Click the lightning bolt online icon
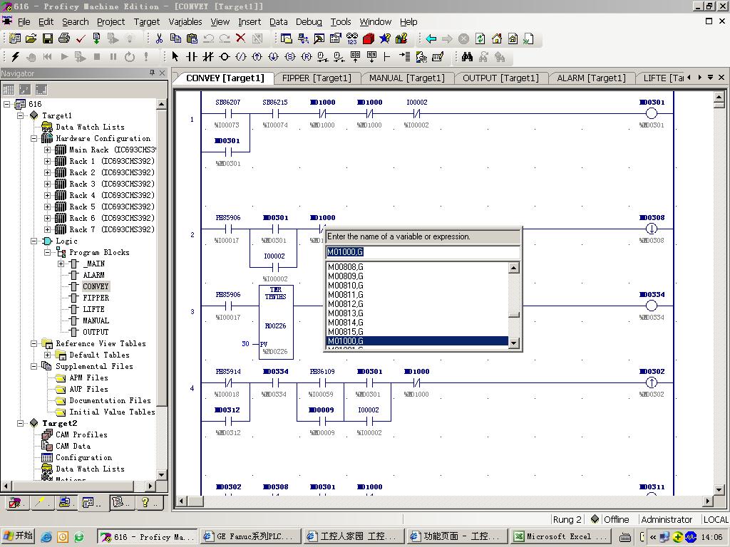 pyautogui.click(x=15, y=56)
